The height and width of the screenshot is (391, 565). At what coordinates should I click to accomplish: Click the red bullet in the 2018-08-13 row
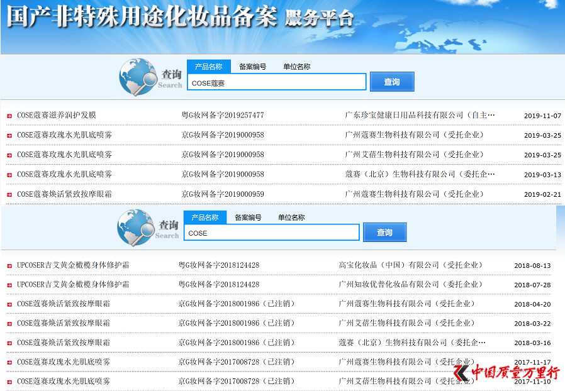click(9, 266)
